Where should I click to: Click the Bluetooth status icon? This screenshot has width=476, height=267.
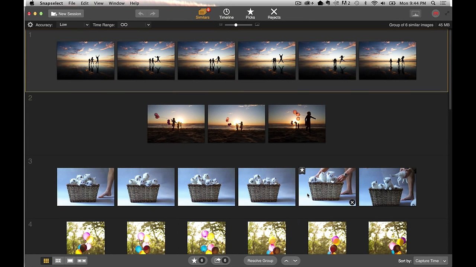coord(366,3)
